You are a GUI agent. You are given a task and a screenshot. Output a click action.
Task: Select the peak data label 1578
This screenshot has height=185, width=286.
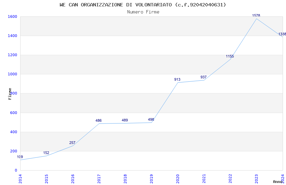coord(256,15)
